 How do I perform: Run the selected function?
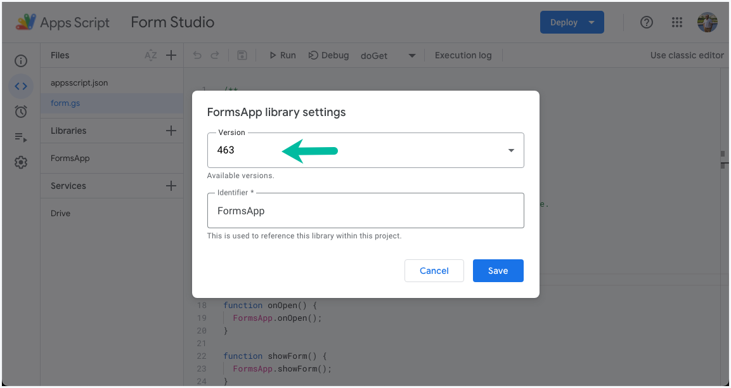[283, 56]
